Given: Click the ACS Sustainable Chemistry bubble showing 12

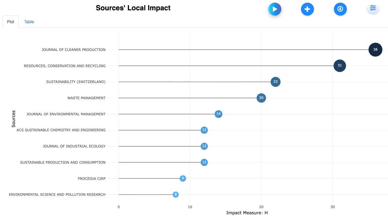Looking at the screenshot, I should 204,130.
